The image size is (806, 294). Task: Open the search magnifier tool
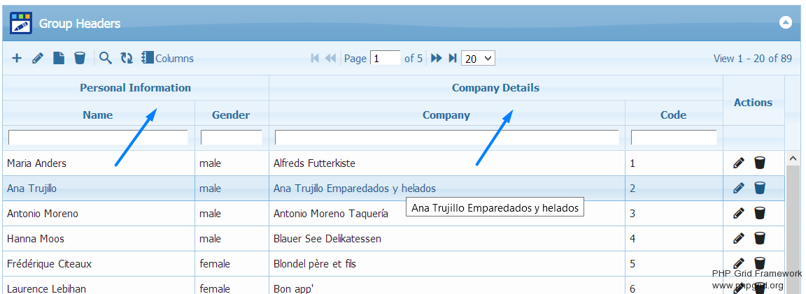point(106,59)
